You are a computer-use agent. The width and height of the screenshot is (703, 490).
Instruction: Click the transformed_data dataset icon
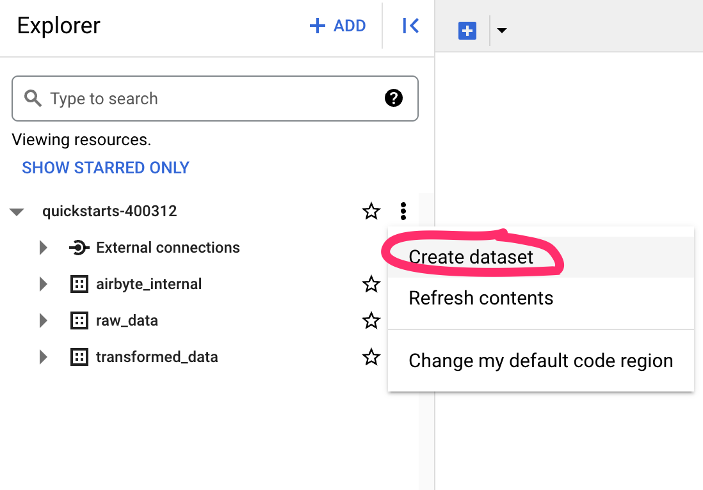(79, 357)
